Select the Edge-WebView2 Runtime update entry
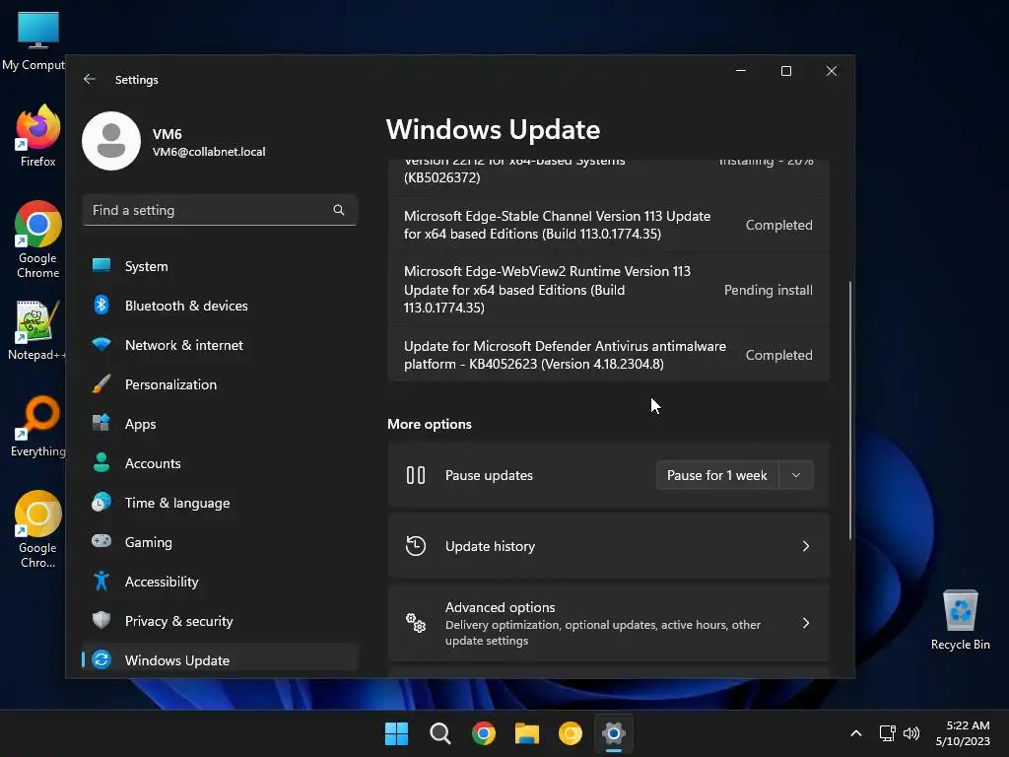 click(609, 289)
